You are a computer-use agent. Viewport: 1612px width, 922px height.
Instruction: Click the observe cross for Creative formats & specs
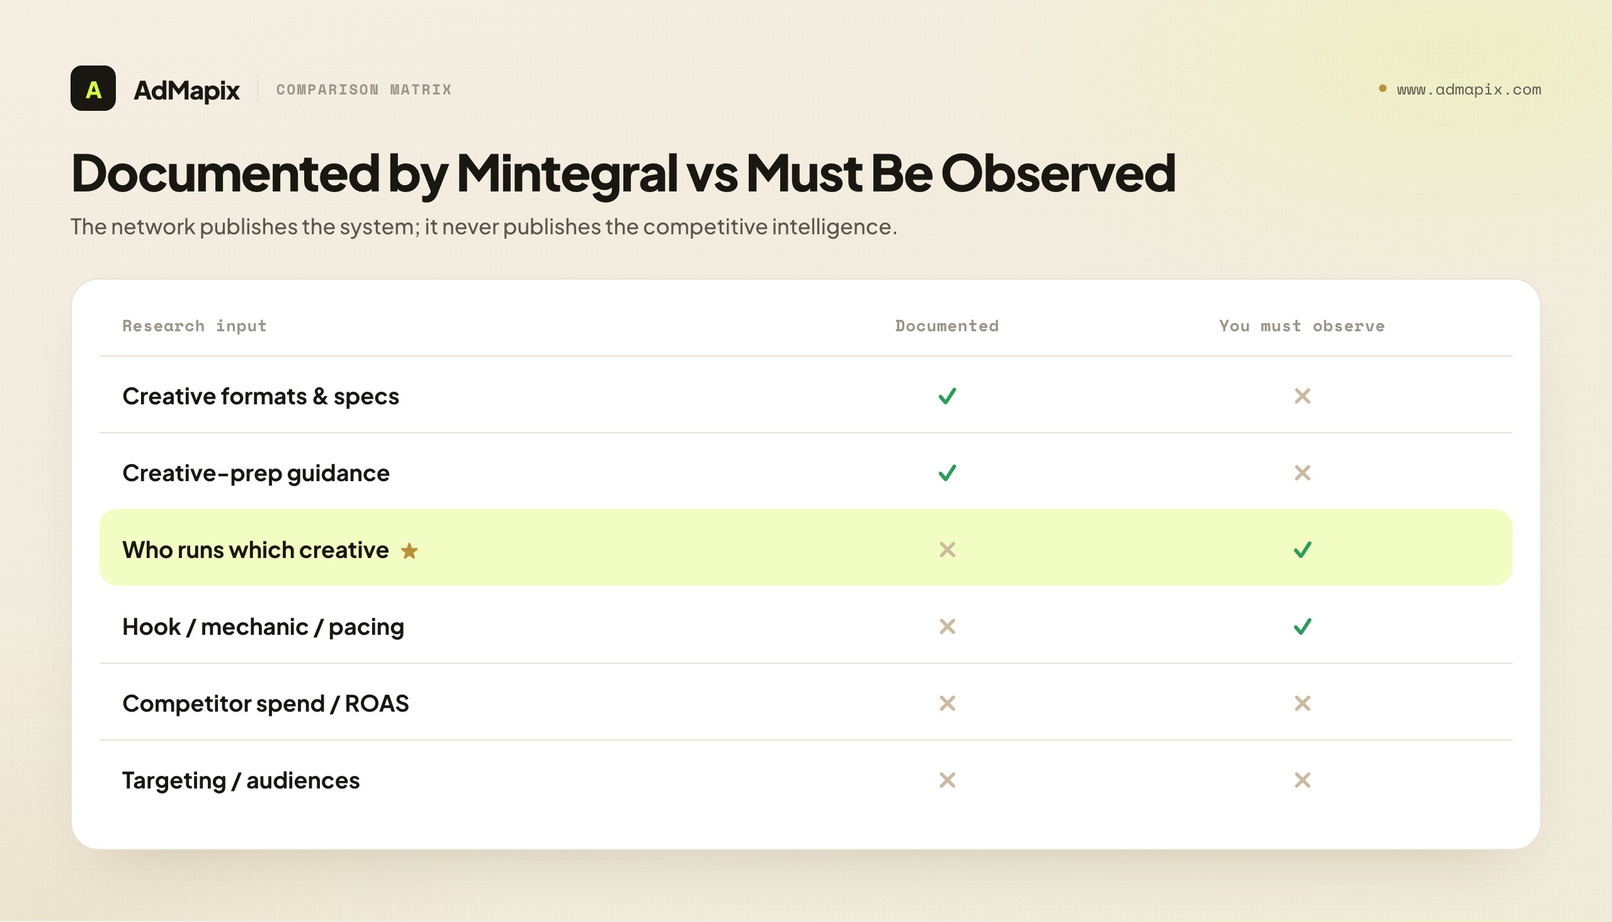(x=1302, y=396)
